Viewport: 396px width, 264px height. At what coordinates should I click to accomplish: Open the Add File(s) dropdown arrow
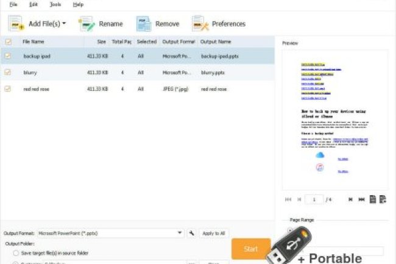[x=64, y=23]
